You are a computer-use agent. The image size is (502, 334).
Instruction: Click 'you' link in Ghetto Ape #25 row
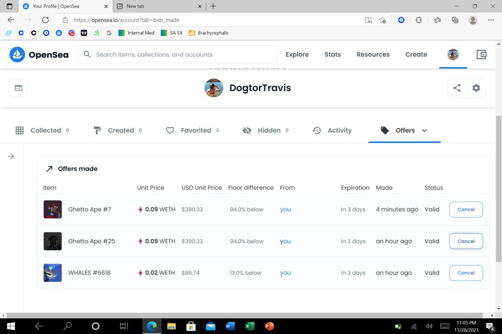(x=285, y=241)
